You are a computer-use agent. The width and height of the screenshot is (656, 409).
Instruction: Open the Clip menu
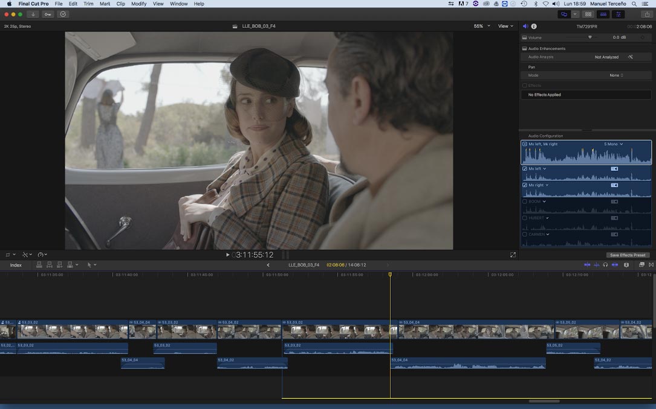point(120,4)
